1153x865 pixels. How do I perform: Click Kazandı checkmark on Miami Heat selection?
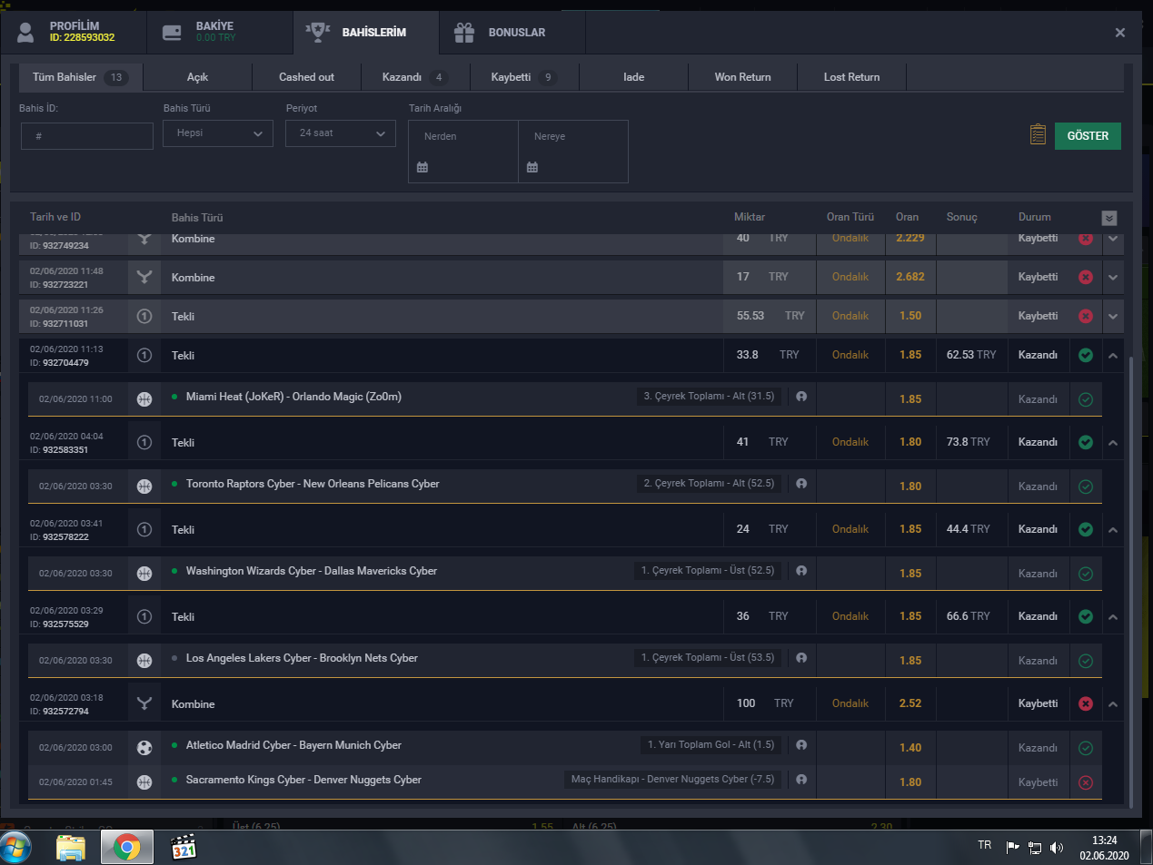tap(1086, 399)
